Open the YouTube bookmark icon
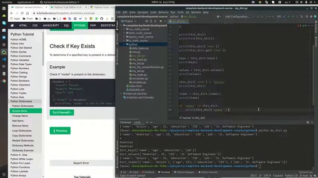Viewport: 318px width, 178px height. point(65,19)
